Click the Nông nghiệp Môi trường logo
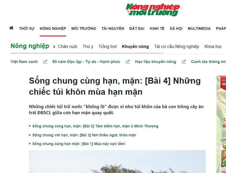 coord(153,10)
